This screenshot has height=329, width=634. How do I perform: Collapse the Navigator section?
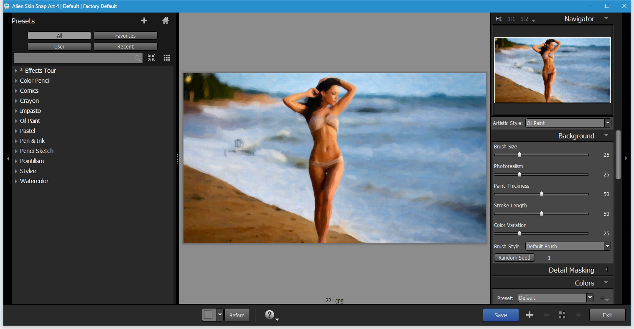click(x=606, y=18)
